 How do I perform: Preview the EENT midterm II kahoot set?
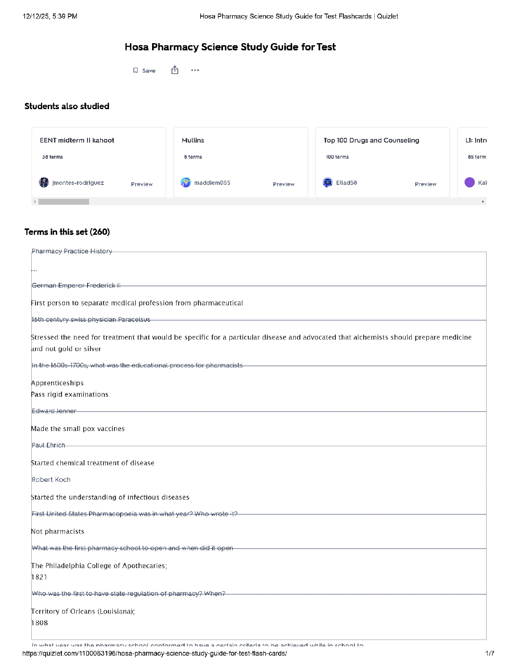point(141,184)
